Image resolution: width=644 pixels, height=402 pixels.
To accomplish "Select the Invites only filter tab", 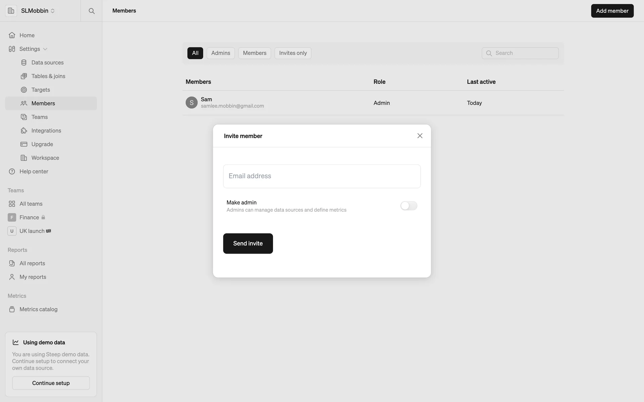I will 292,53.
